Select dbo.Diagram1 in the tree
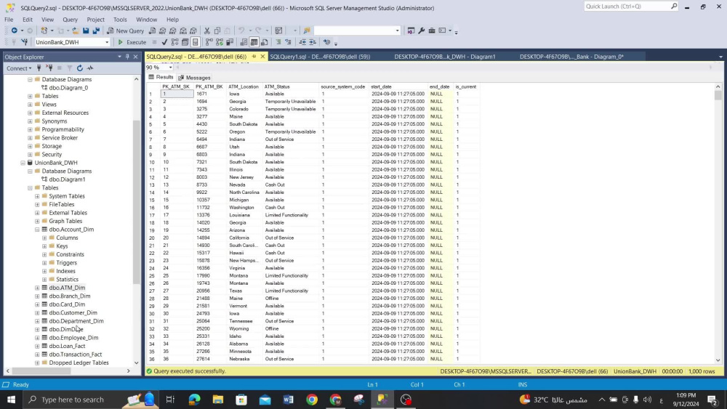The image size is (727, 409). click(x=67, y=179)
